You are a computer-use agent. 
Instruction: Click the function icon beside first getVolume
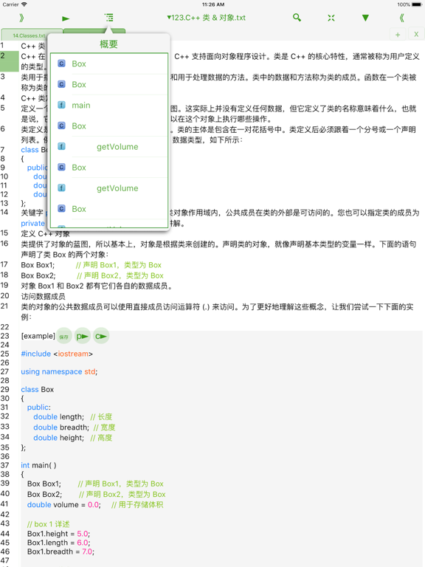pyautogui.click(x=62, y=146)
